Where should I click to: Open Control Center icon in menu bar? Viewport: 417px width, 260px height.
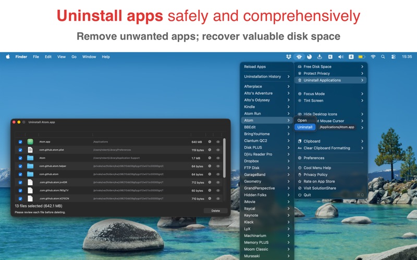point(394,57)
